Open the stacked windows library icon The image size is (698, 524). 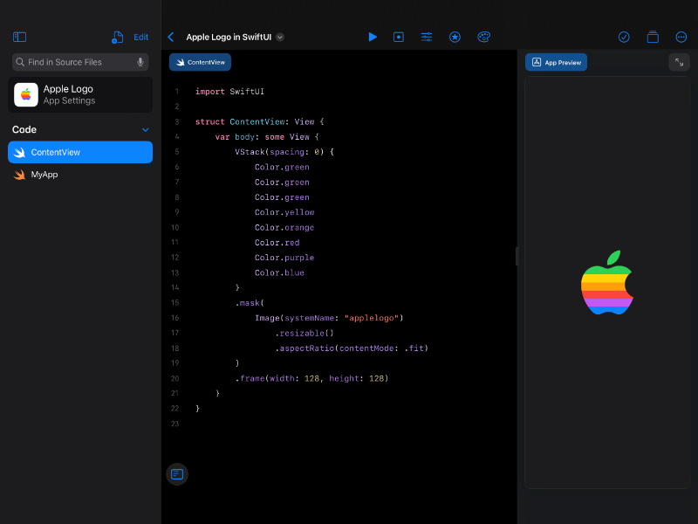tap(653, 37)
